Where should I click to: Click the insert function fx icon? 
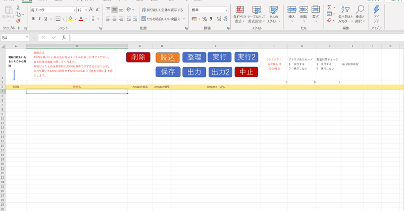coord(64,38)
